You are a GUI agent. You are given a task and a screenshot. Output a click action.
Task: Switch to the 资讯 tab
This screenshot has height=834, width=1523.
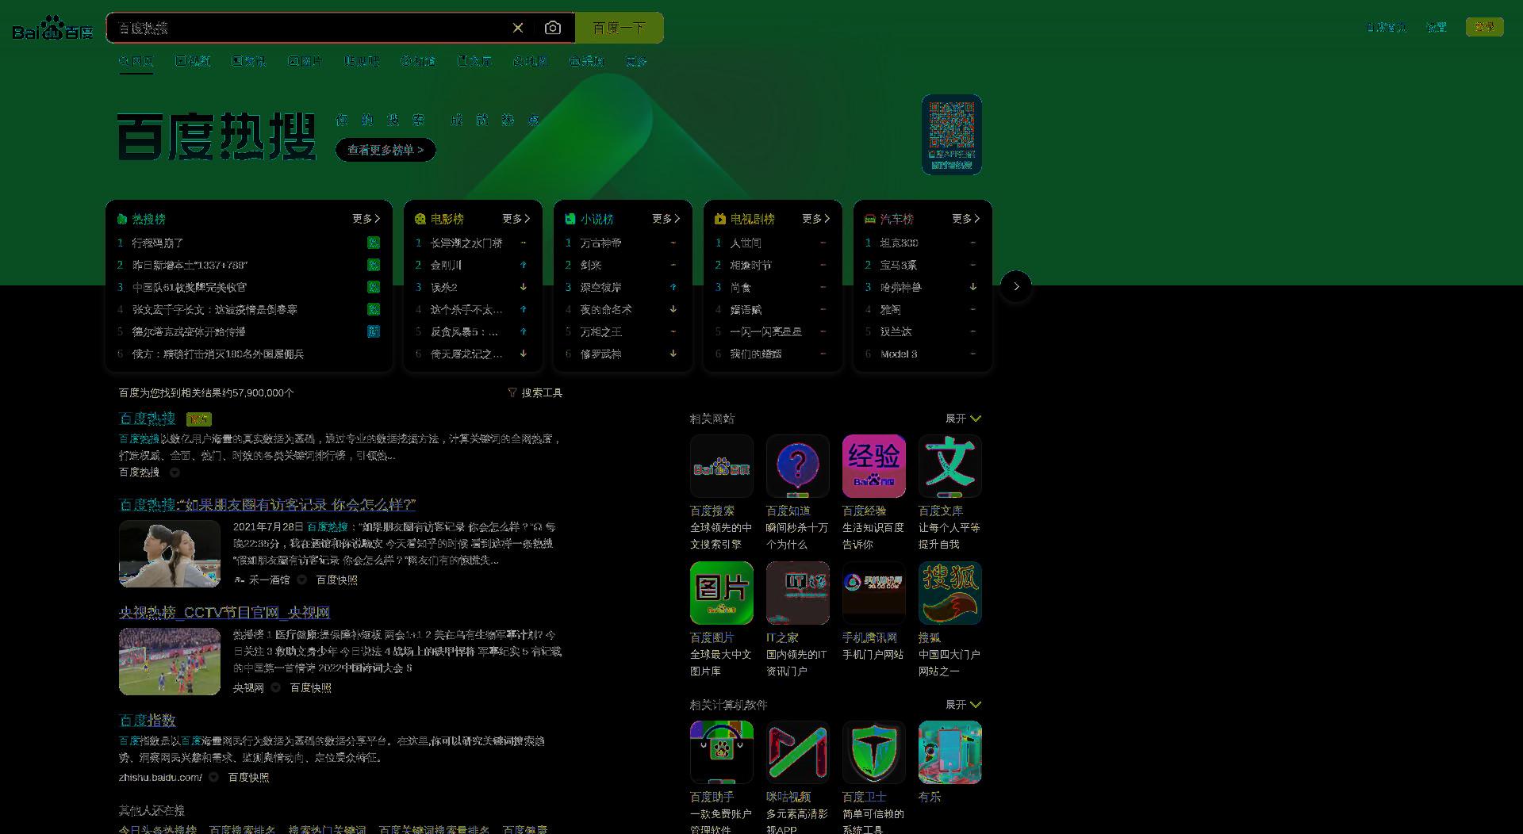click(x=248, y=61)
